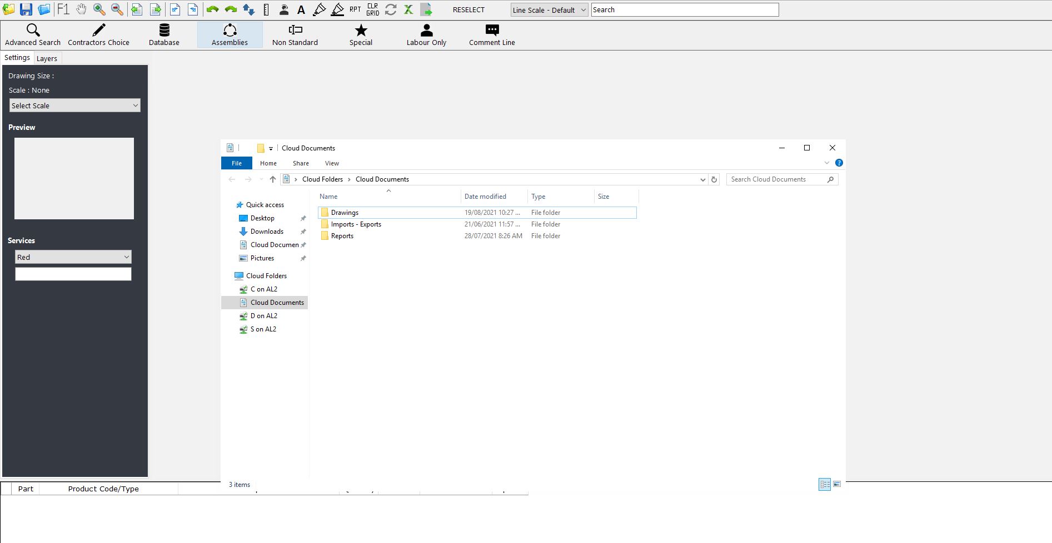Click the zoom in magnifier icon
The image size is (1052, 543).
coord(99,9)
